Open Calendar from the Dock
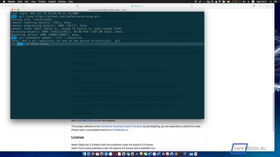 tap(97, 154)
